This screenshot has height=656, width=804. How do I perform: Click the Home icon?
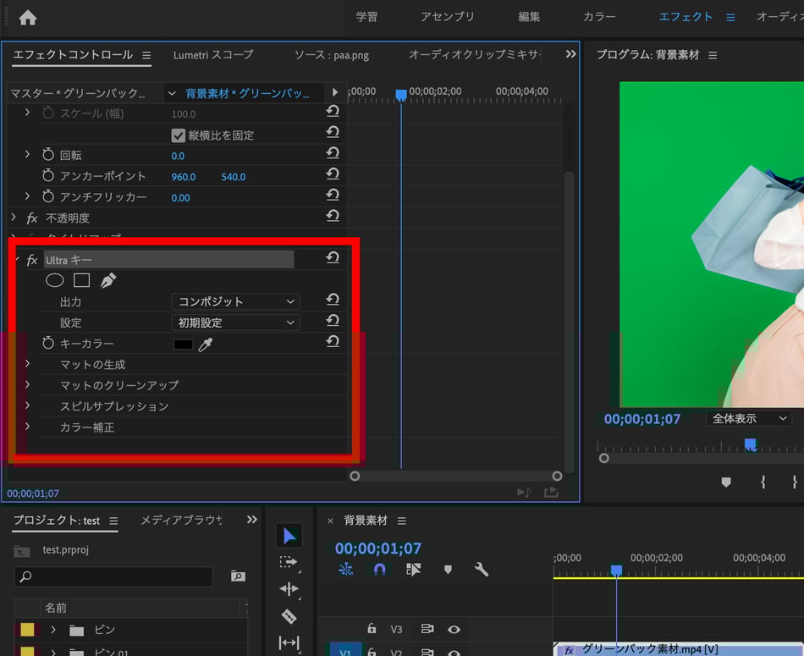(28, 17)
